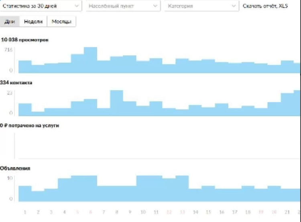Click the chevron arrow in 'Категория' field
The height and width of the screenshot is (222, 301).
click(234, 6)
